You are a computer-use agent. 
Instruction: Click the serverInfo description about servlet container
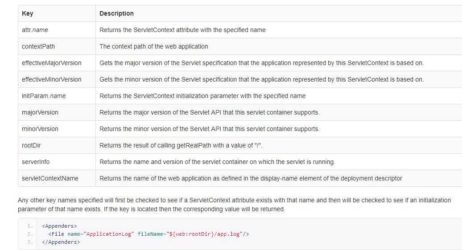tap(217, 162)
